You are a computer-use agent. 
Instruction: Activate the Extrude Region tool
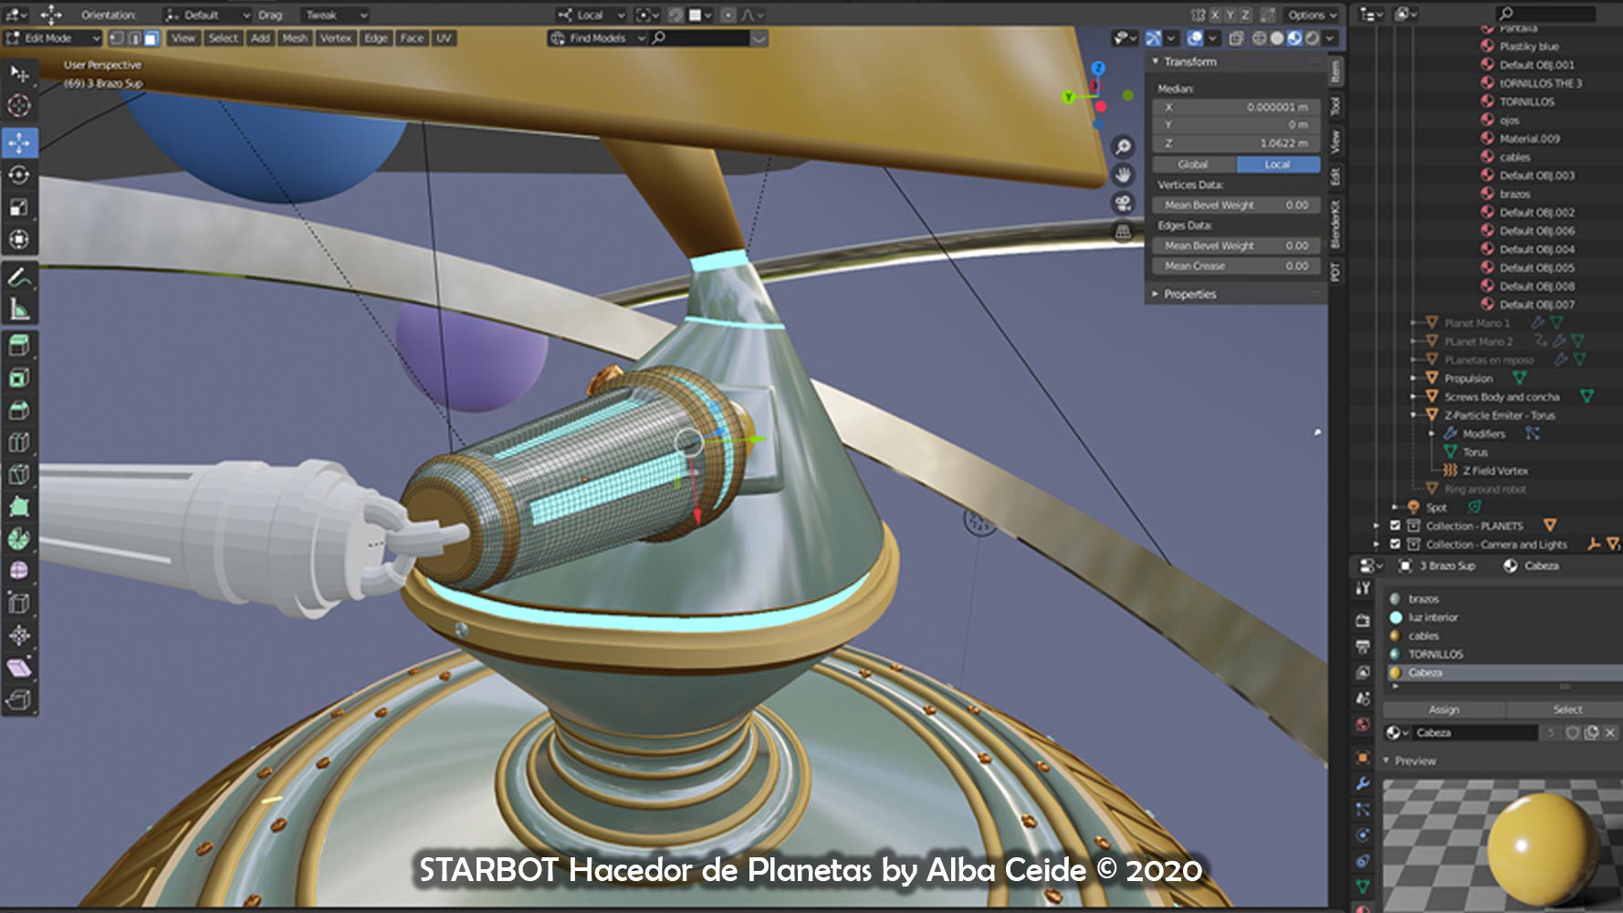(x=18, y=345)
